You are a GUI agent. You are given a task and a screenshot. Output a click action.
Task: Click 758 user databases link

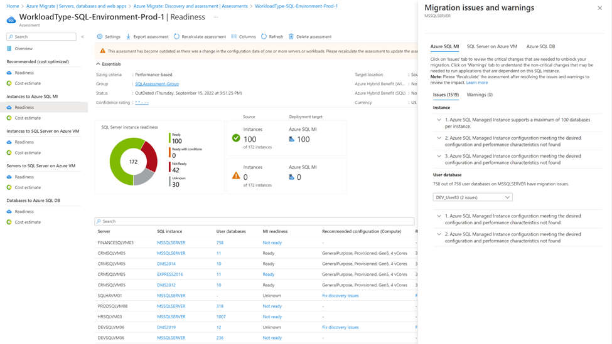coord(220,242)
